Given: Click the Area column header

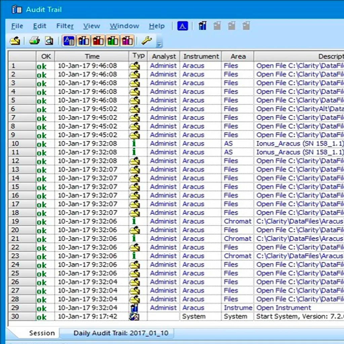Looking at the screenshot, I should pyautogui.click(x=238, y=56).
